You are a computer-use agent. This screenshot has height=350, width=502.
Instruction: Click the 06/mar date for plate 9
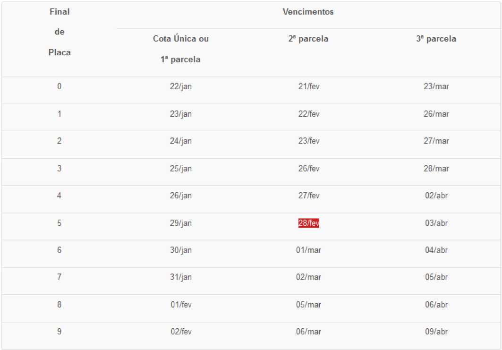[x=308, y=332]
